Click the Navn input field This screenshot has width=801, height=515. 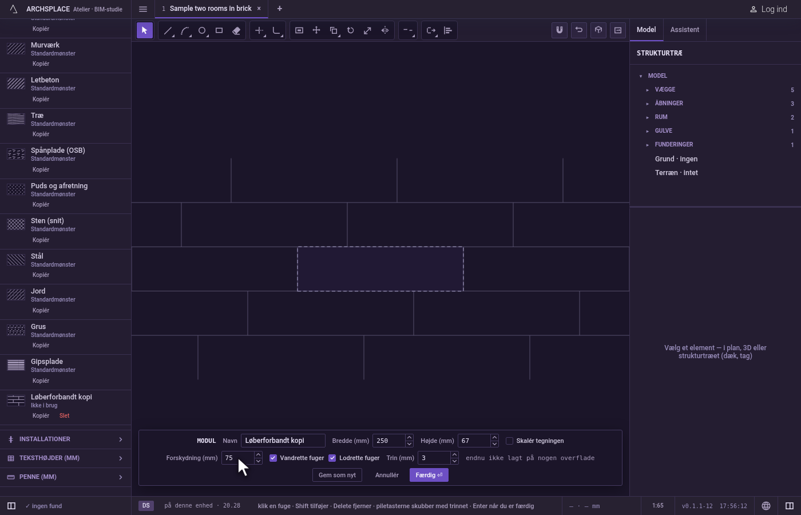283,441
